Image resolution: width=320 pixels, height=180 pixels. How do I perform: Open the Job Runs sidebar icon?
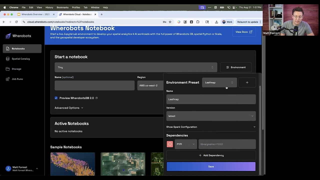7,79
